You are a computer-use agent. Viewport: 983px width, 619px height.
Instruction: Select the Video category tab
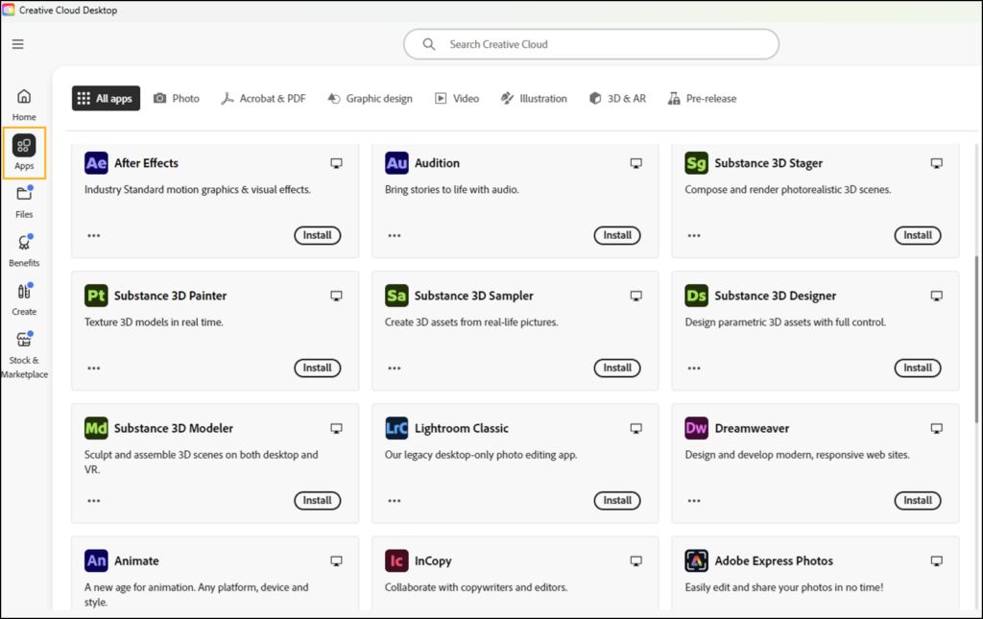[456, 99]
